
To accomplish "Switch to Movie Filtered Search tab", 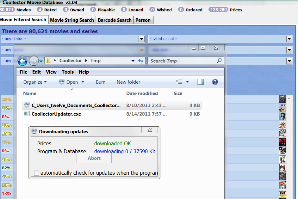I will [23, 20].
